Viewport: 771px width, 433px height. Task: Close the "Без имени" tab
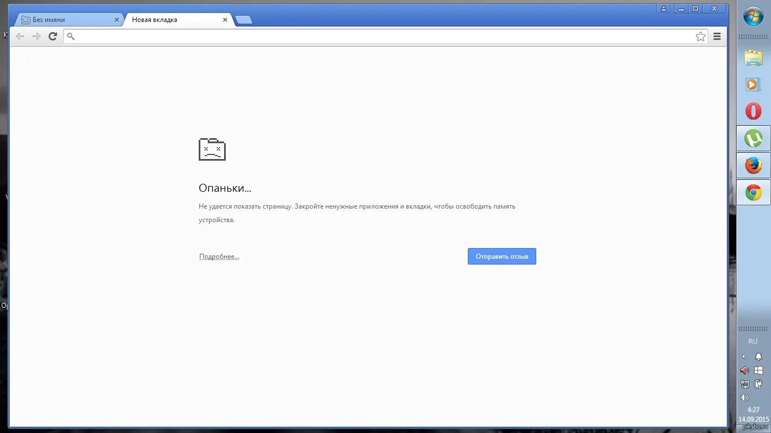click(117, 20)
